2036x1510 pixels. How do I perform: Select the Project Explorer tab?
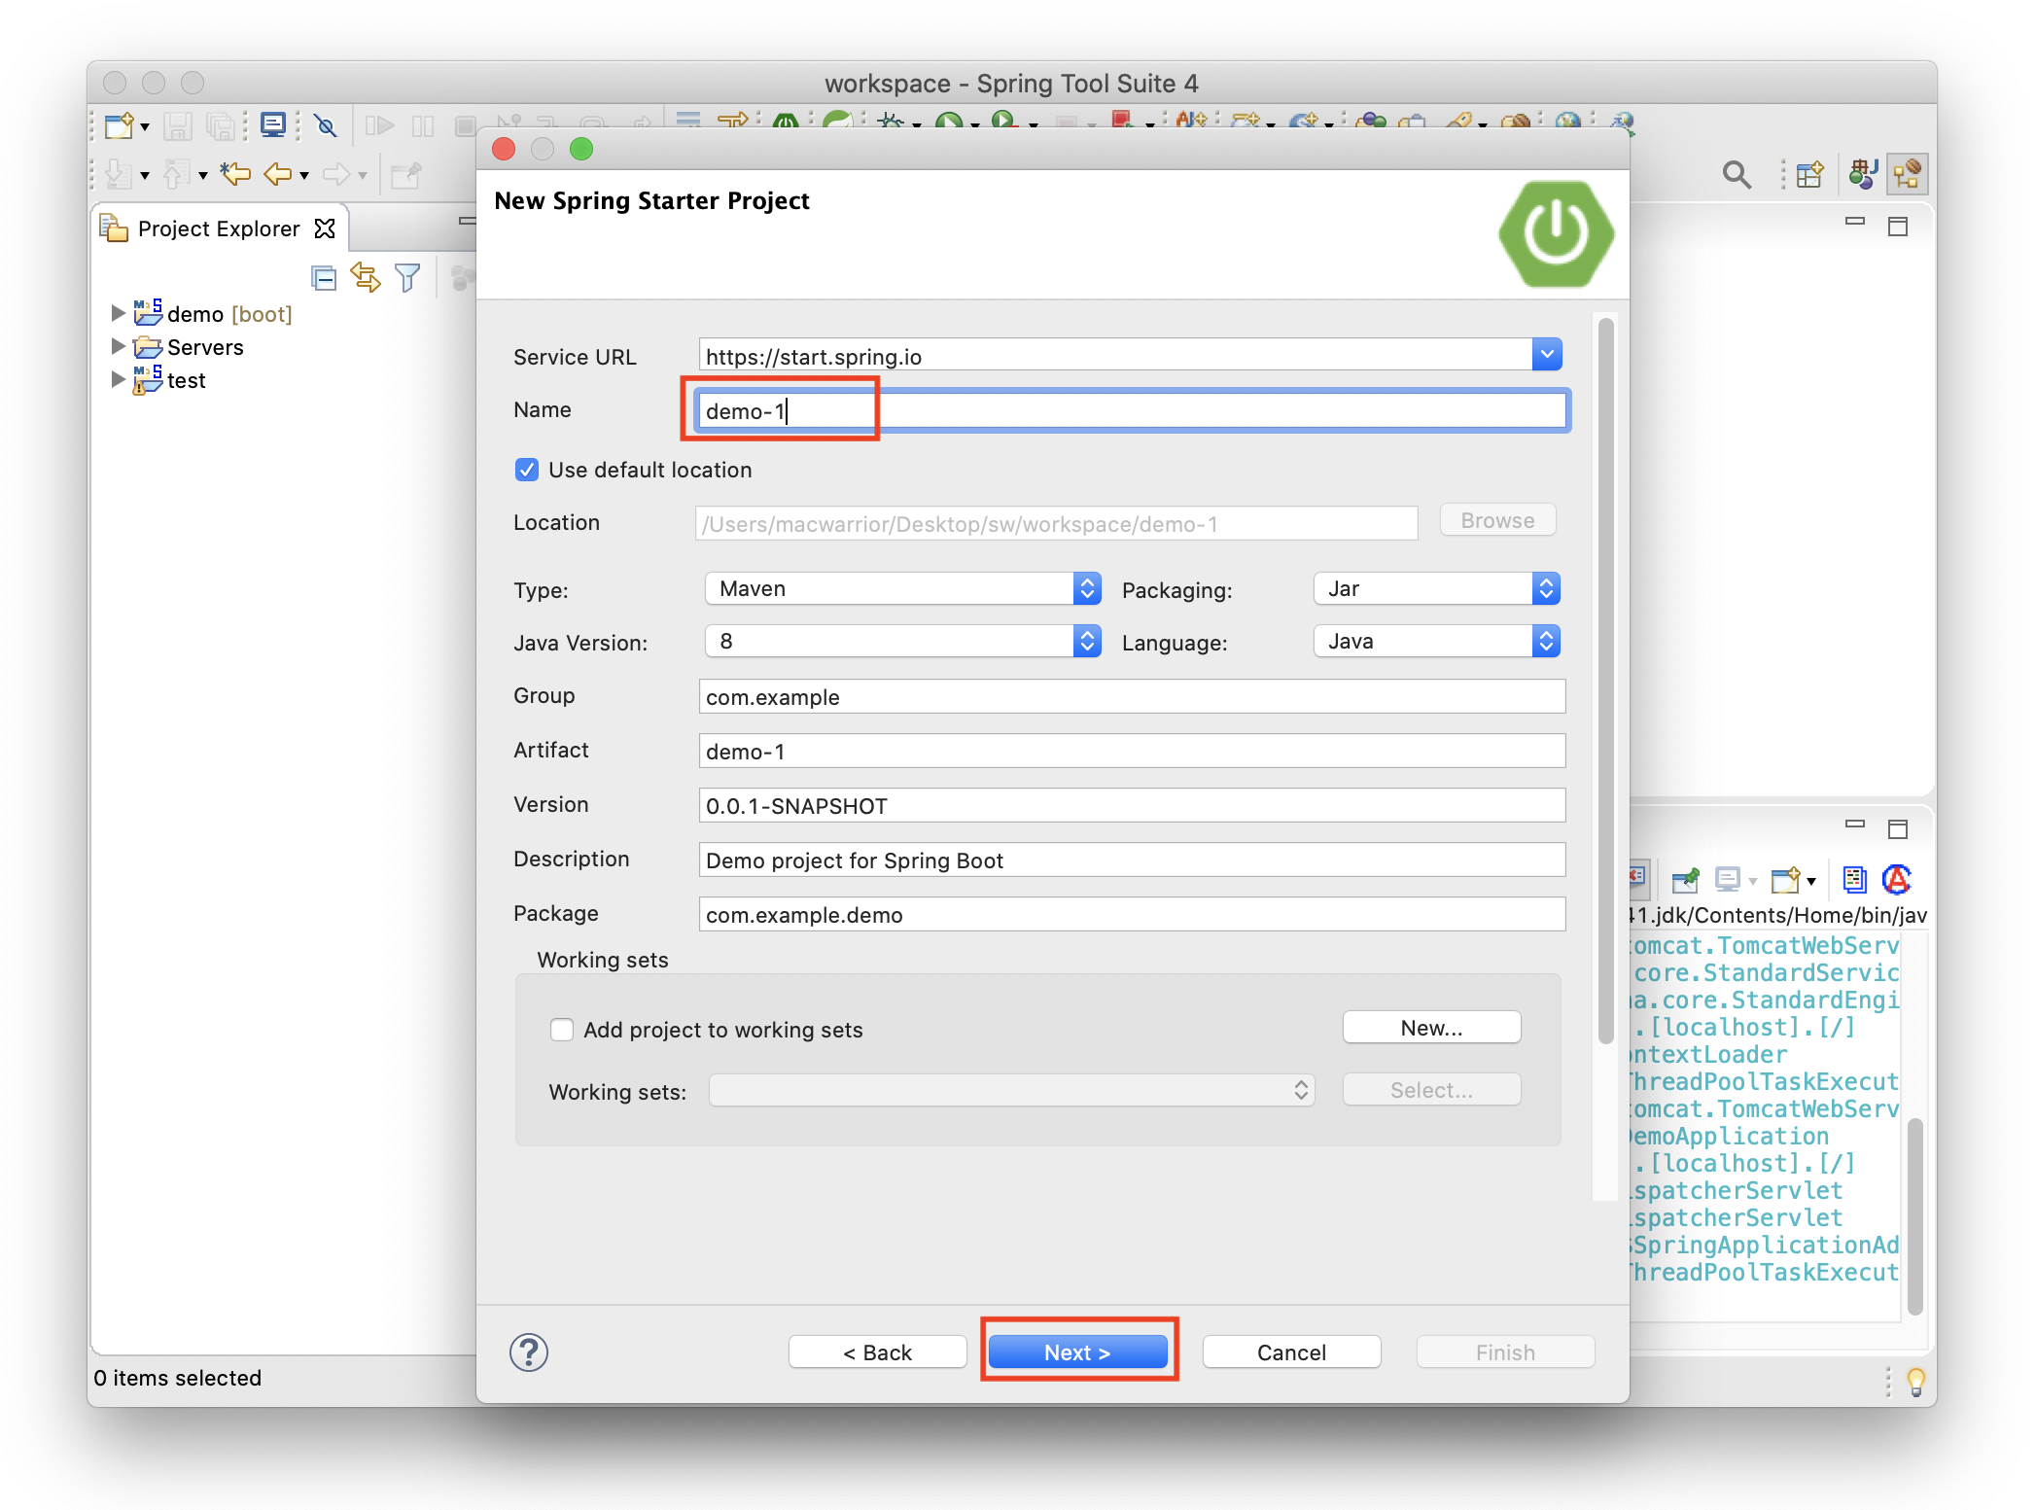(x=218, y=228)
